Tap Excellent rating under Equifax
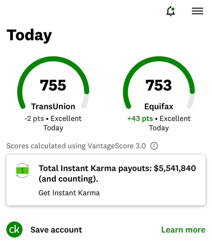 (x=175, y=119)
